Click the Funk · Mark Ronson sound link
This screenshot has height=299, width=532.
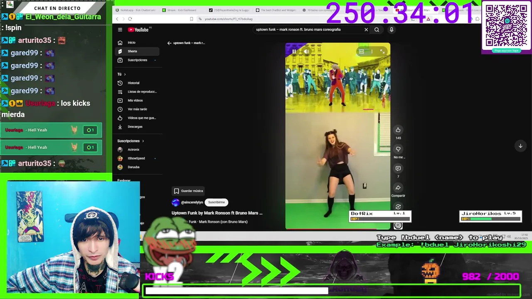[x=218, y=222]
